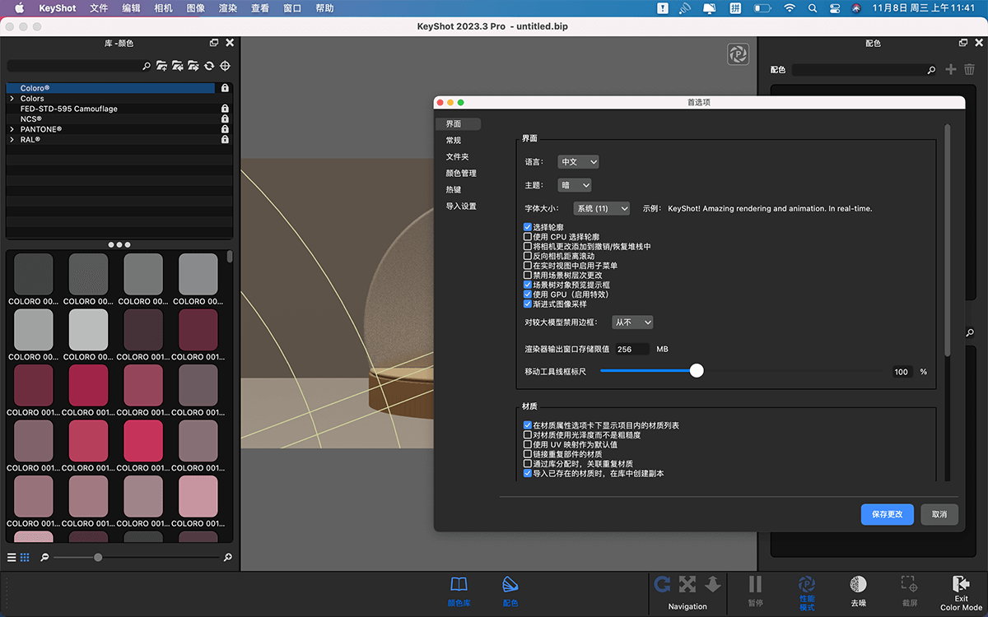Open the 语言 language dropdown
Screen dimensions: 988x617
coord(578,162)
